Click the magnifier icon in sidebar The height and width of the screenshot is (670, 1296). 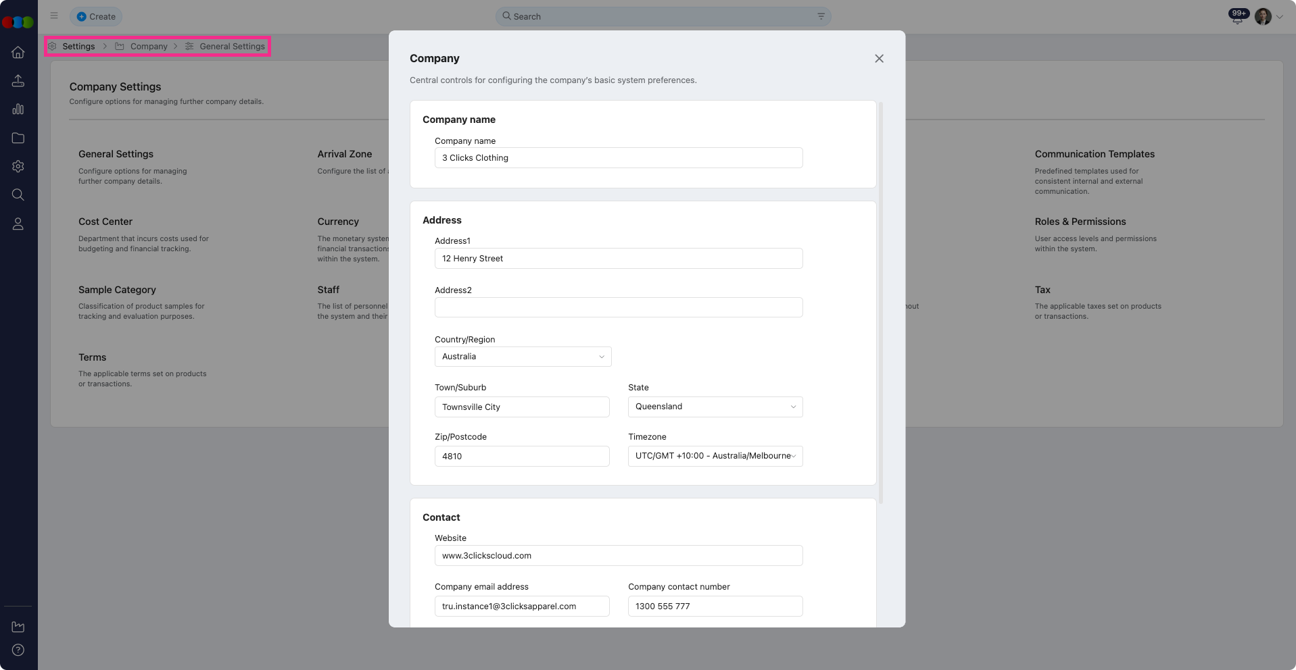click(18, 195)
